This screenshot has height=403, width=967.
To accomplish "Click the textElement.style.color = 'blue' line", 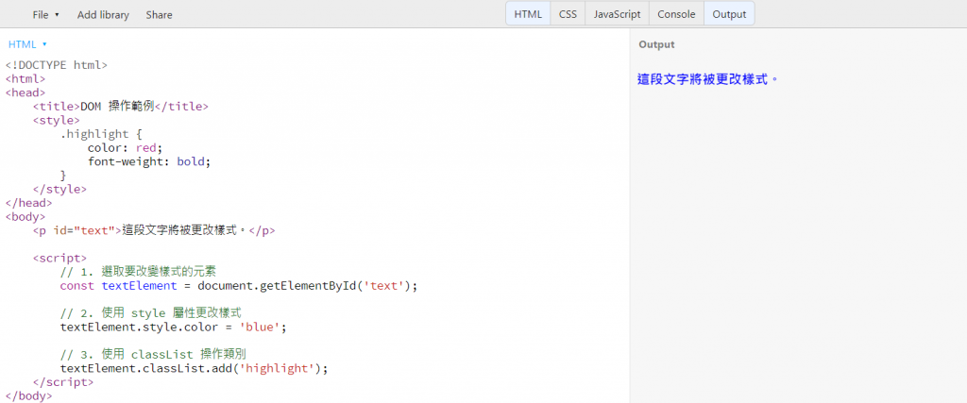I will pos(174,327).
